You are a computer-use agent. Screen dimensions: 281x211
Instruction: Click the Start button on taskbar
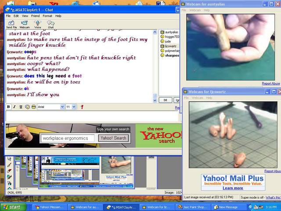tap(13, 207)
